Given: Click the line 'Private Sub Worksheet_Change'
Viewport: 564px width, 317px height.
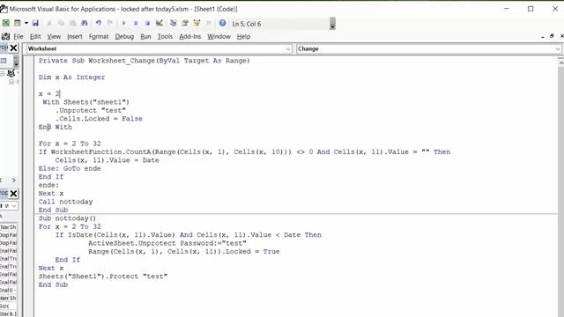Looking at the screenshot, I should pos(145,61).
